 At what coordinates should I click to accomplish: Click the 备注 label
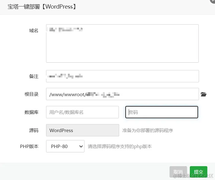tap(34, 76)
